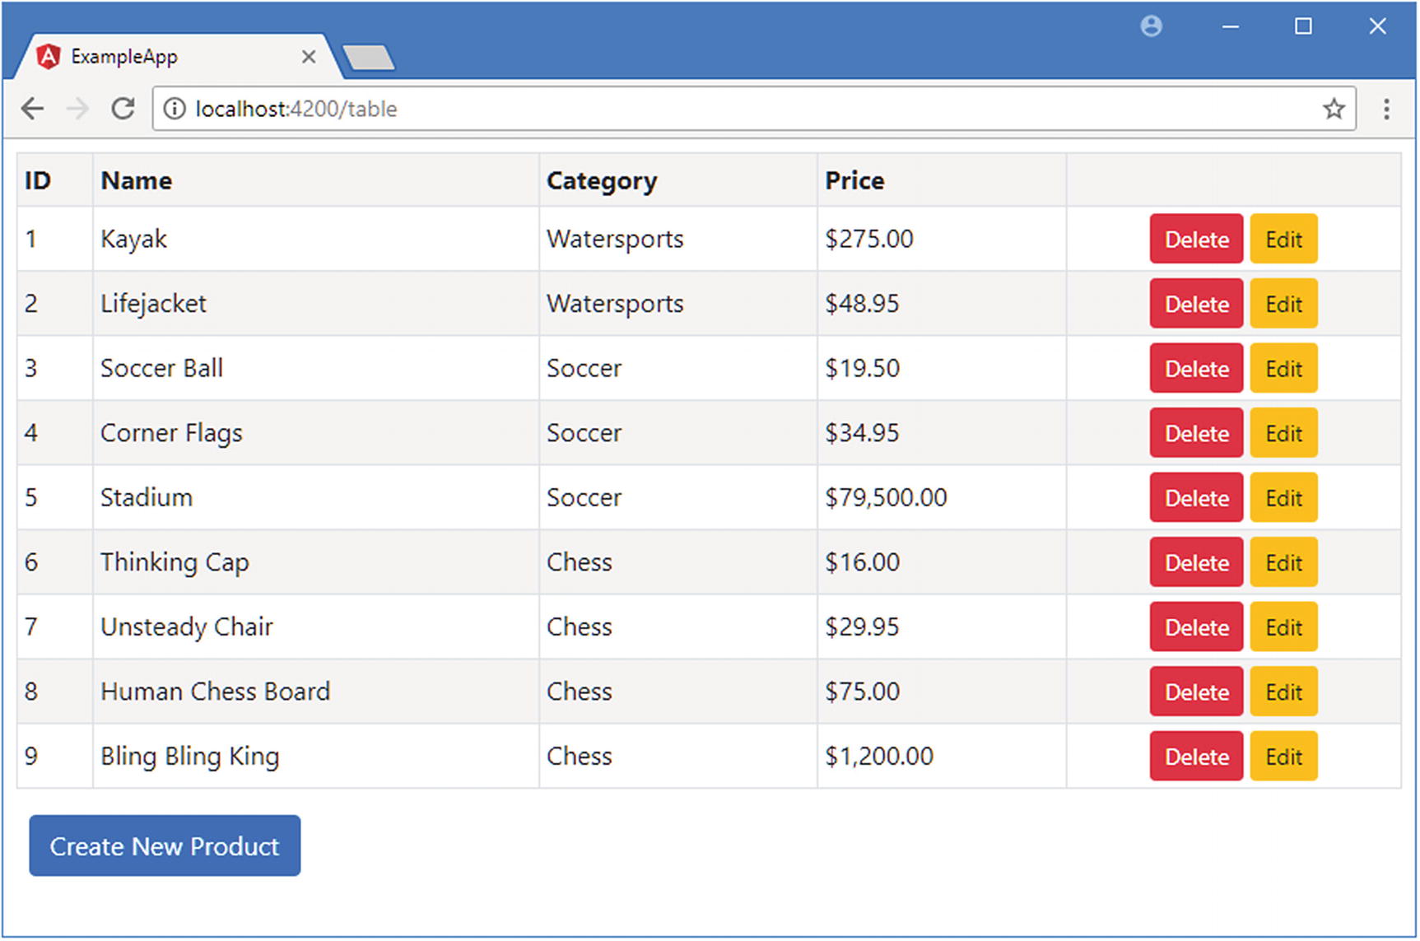
Task: Close the ExampleApp tab
Action: [x=309, y=57]
